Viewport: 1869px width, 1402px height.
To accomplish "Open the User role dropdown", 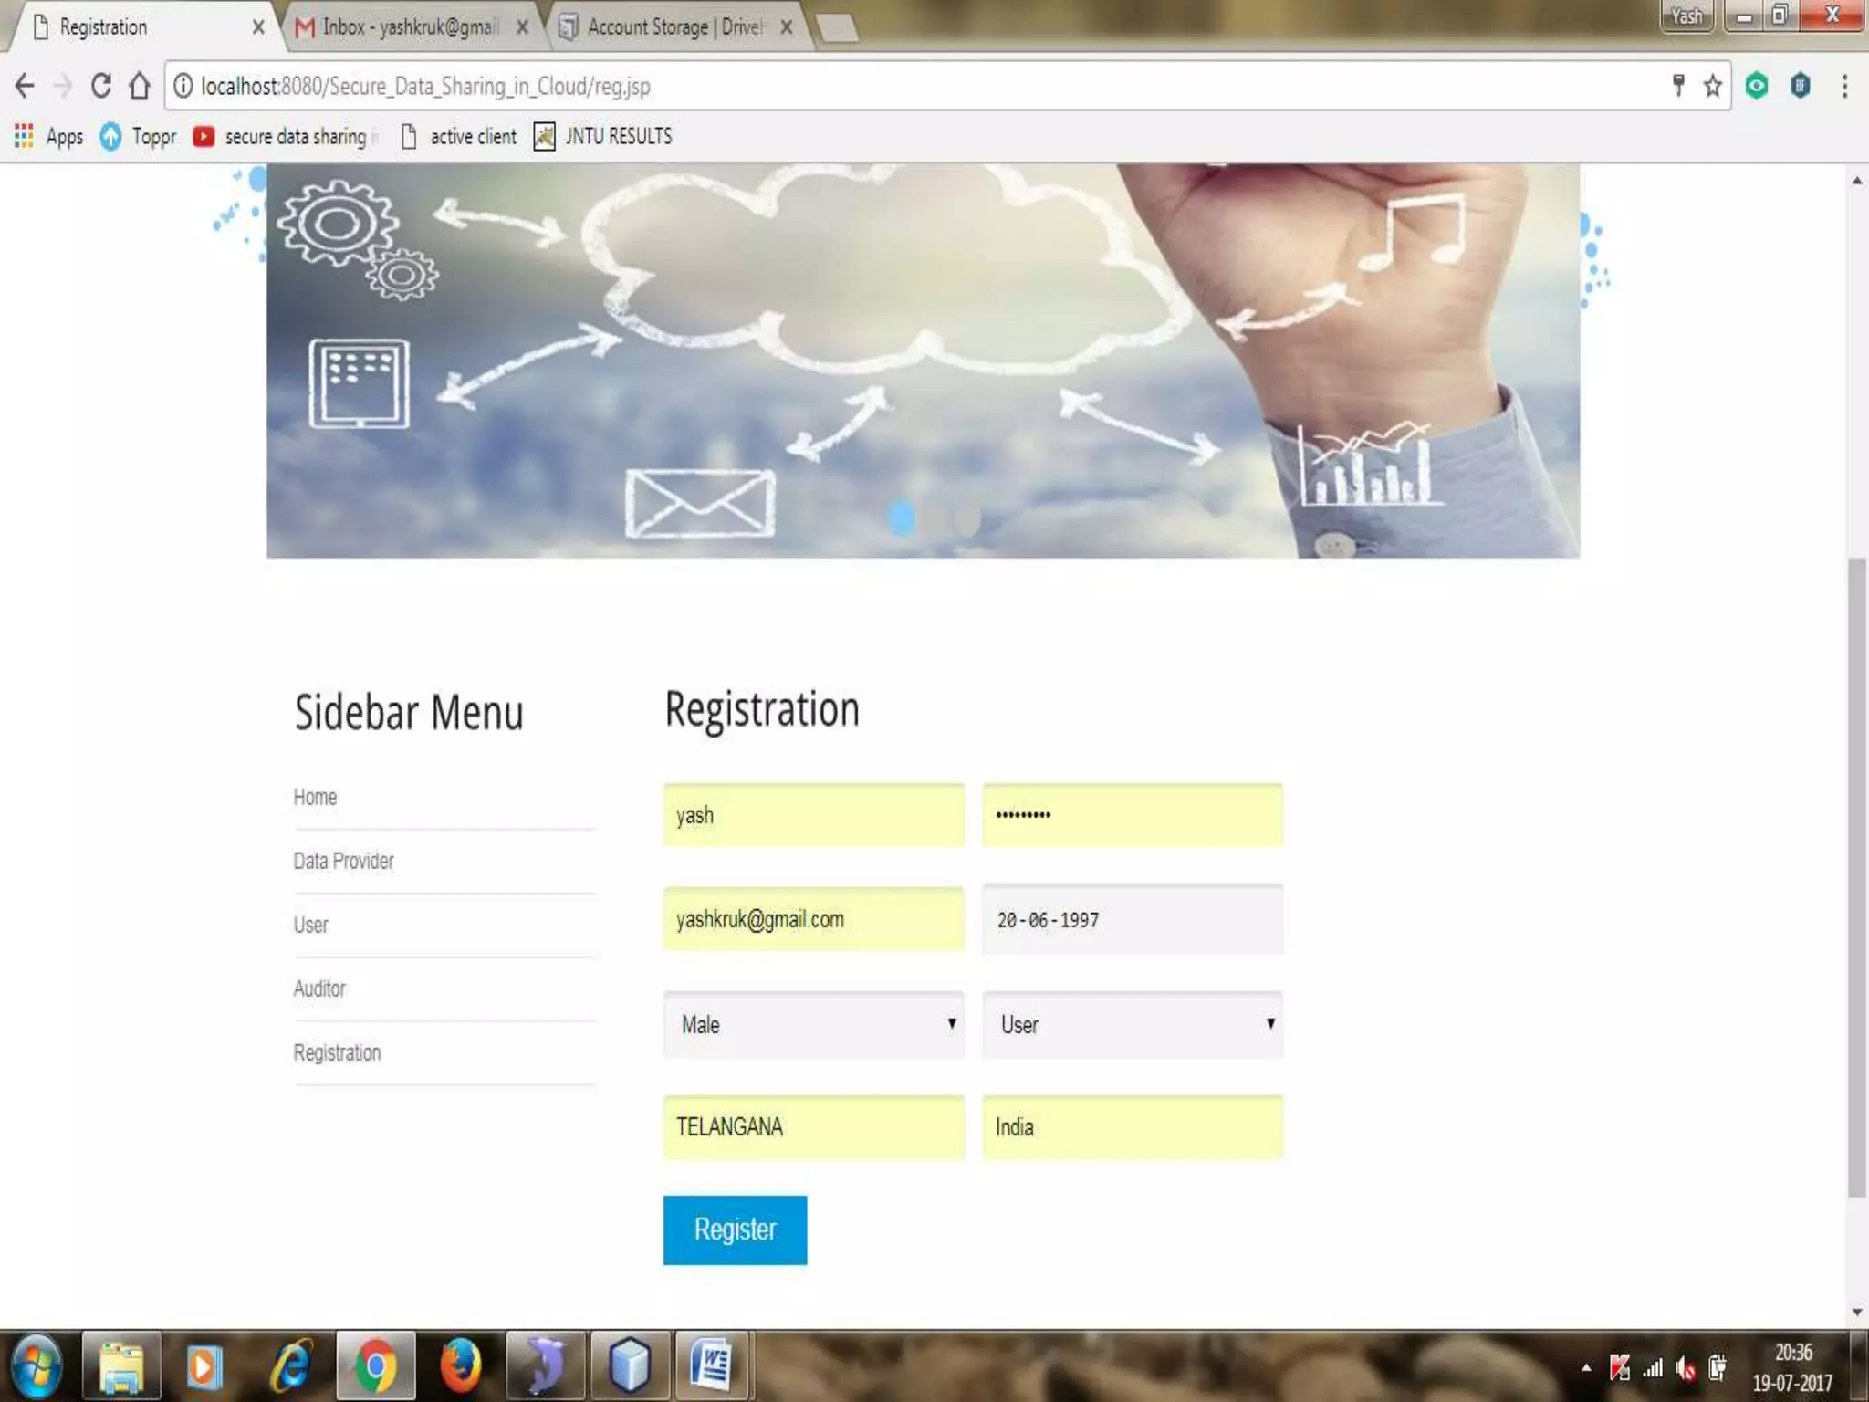I will pyautogui.click(x=1133, y=1024).
